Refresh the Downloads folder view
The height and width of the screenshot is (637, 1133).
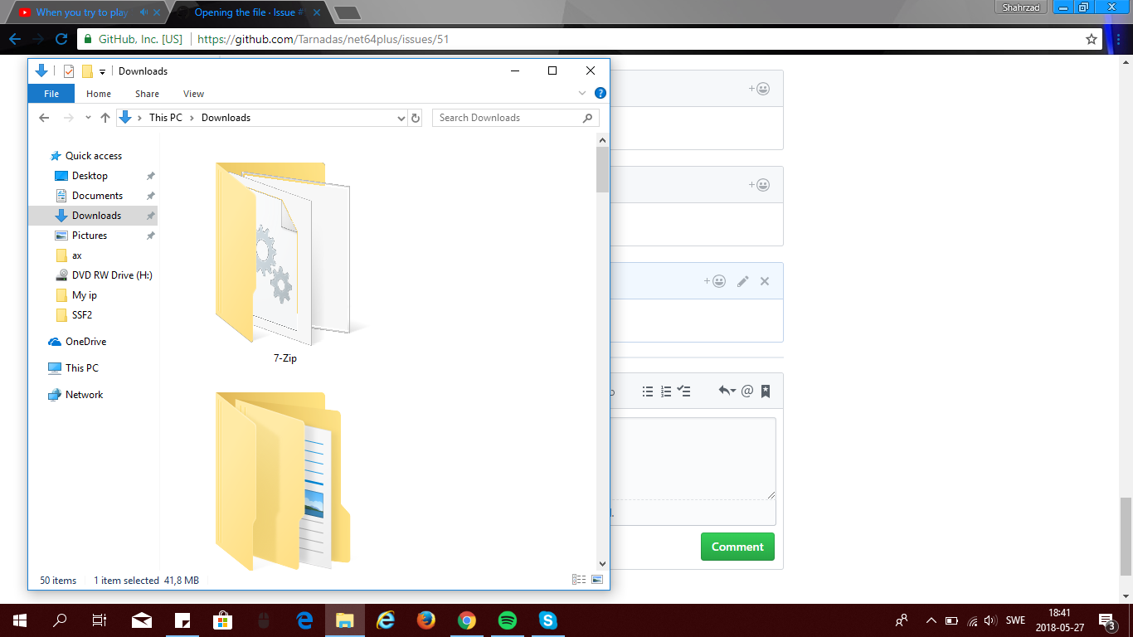click(x=416, y=117)
